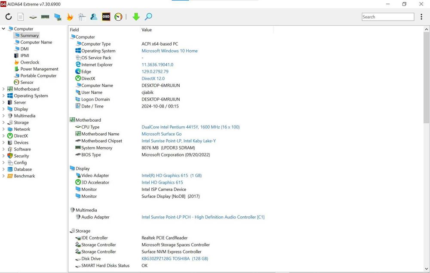Select DMI in the Computer tree
This screenshot has width=430, height=273.
pos(21,49)
